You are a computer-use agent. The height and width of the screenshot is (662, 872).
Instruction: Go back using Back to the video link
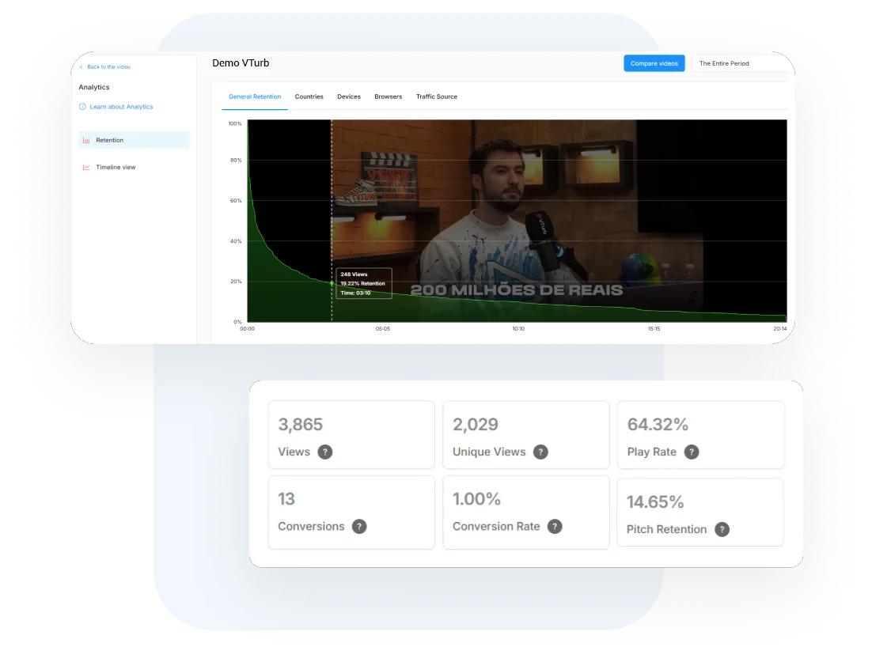point(108,67)
